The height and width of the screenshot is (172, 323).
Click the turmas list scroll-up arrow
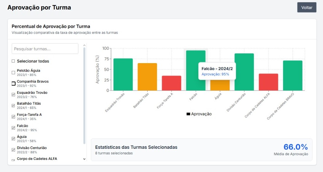pos(84,45)
